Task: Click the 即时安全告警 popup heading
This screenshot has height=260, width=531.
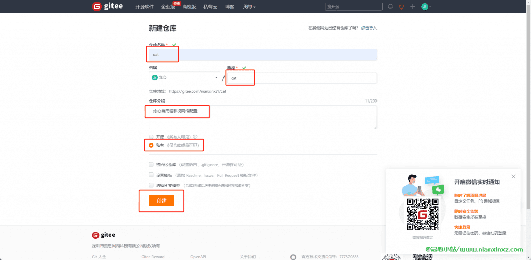Action: (x=466, y=211)
